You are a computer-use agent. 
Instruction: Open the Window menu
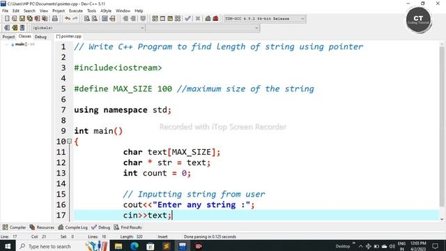click(x=123, y=11)
